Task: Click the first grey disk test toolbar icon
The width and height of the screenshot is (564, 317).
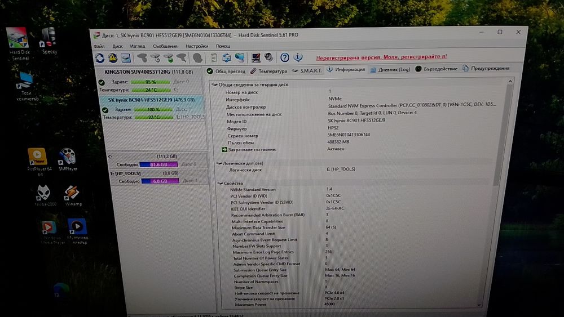Action: coord(143,58)
